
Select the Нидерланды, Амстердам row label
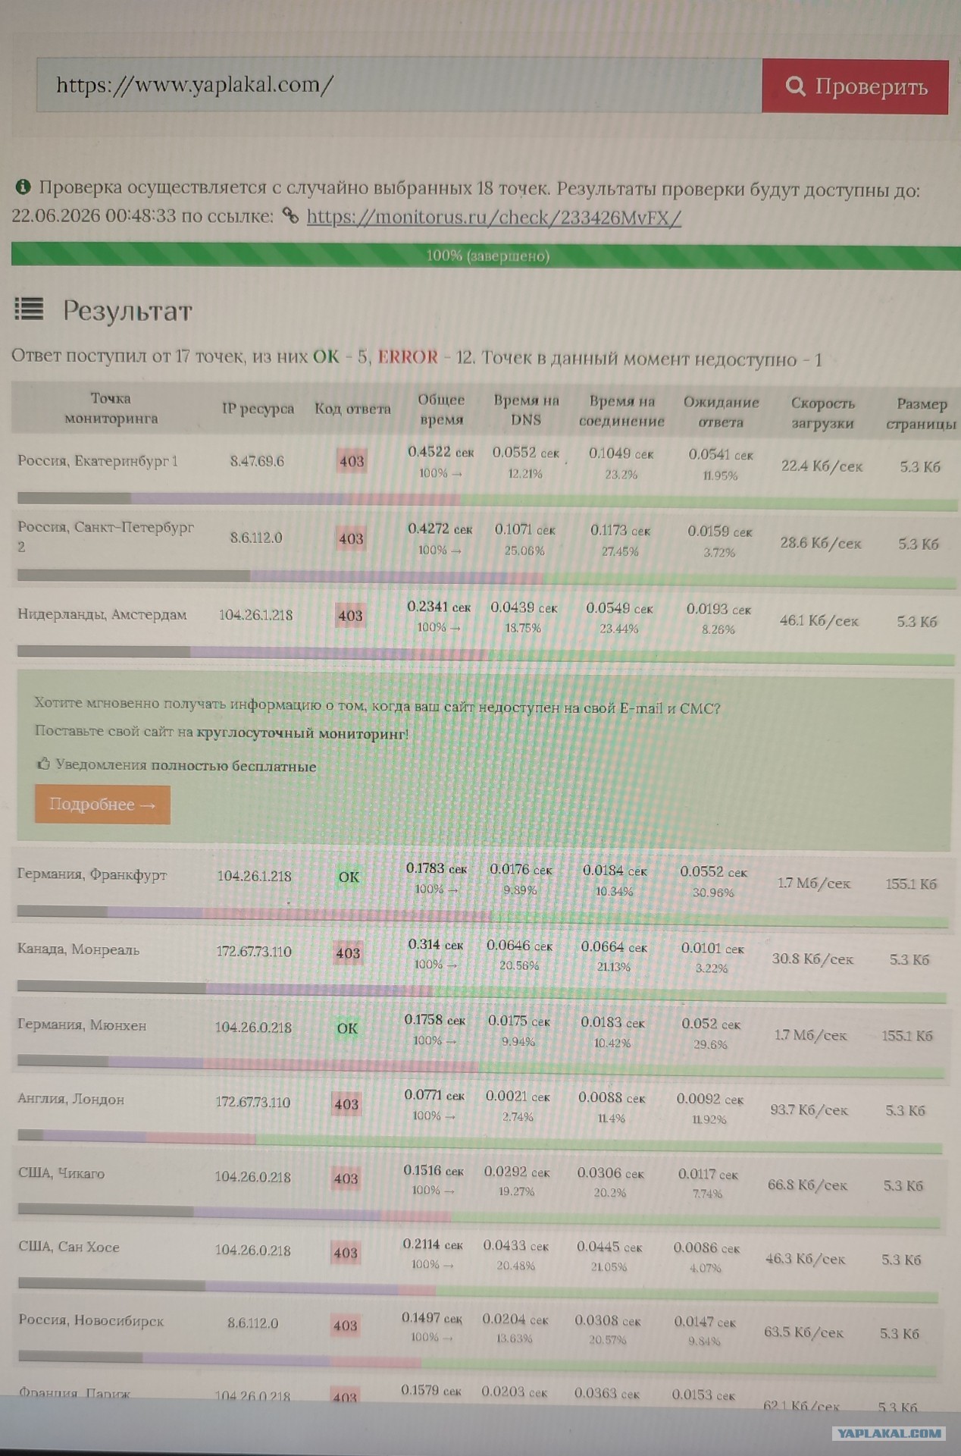click(x=102, y=615)
